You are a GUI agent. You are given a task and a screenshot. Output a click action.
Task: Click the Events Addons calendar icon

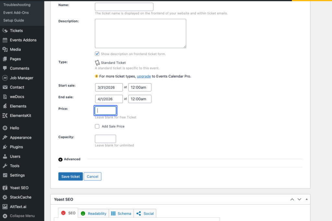(5, 40)
